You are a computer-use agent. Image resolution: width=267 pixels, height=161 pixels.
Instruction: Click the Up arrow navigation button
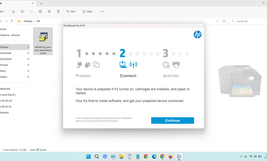pyautogui.click(x=12, y=21)
